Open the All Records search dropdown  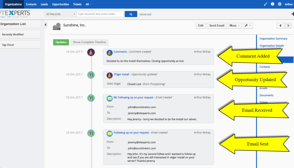click(60, 14)
